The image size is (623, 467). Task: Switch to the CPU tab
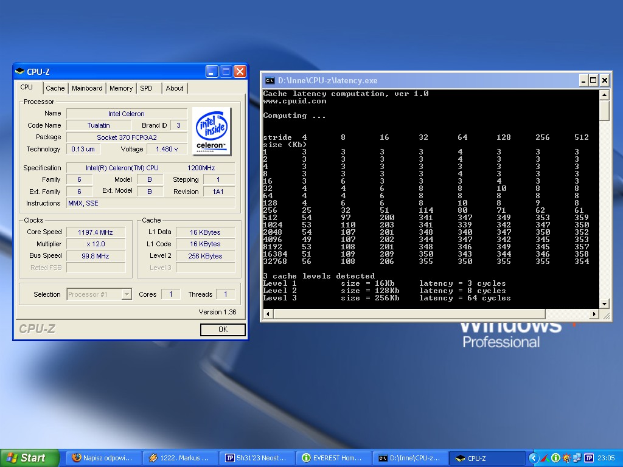click(27, 88)
